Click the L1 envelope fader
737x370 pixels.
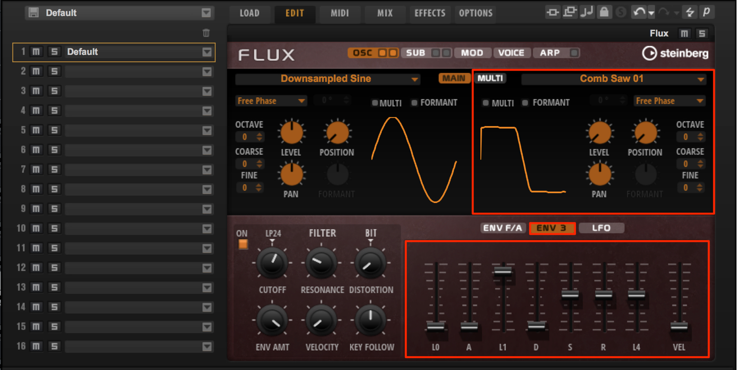tap(503, 271)
